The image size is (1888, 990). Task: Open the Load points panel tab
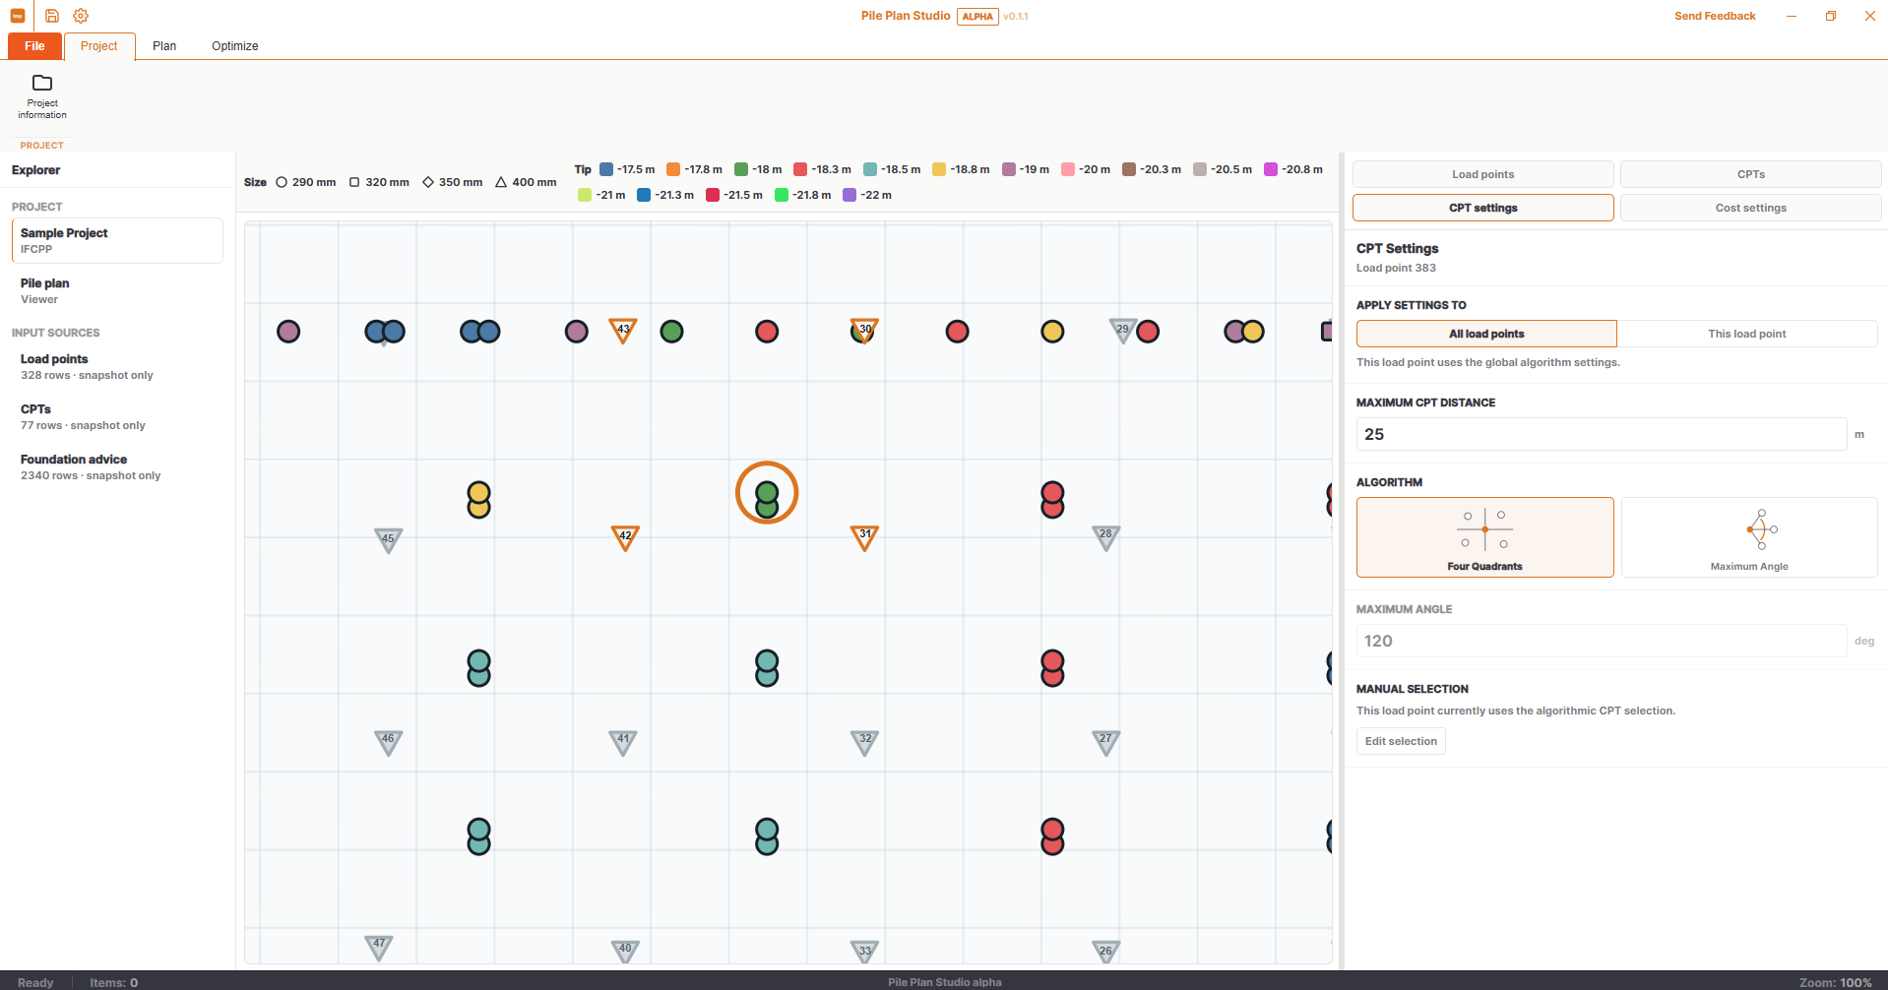(x=1483, y=174)
